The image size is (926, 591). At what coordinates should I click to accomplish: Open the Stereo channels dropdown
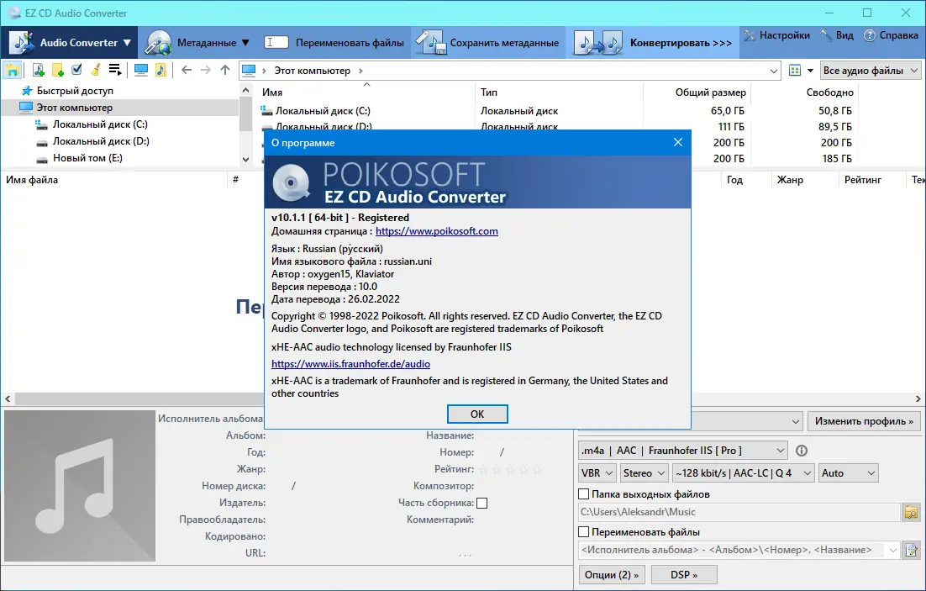[644, 472]
